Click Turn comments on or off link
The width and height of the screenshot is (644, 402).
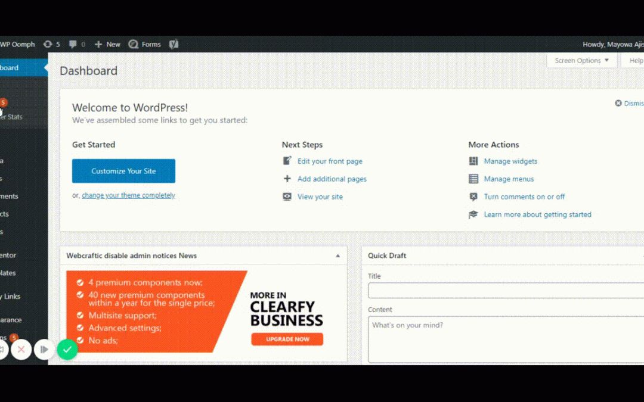524,197
